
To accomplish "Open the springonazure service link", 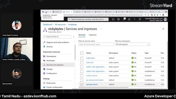I will tap(92, 84).
